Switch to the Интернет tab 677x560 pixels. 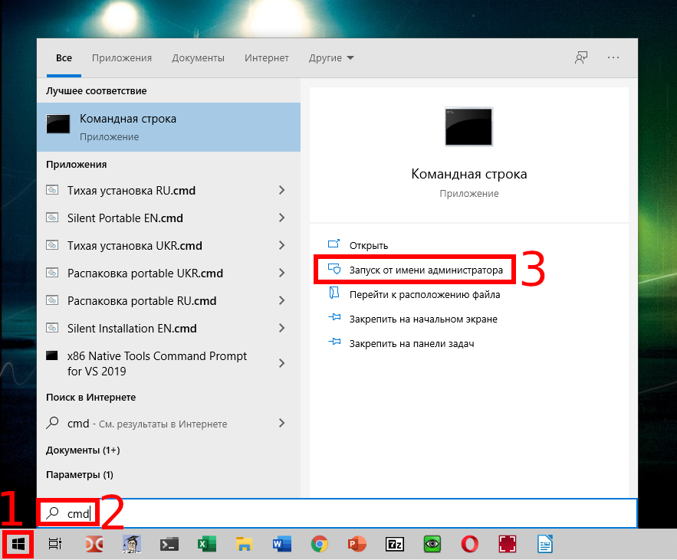tap(266, 57)
